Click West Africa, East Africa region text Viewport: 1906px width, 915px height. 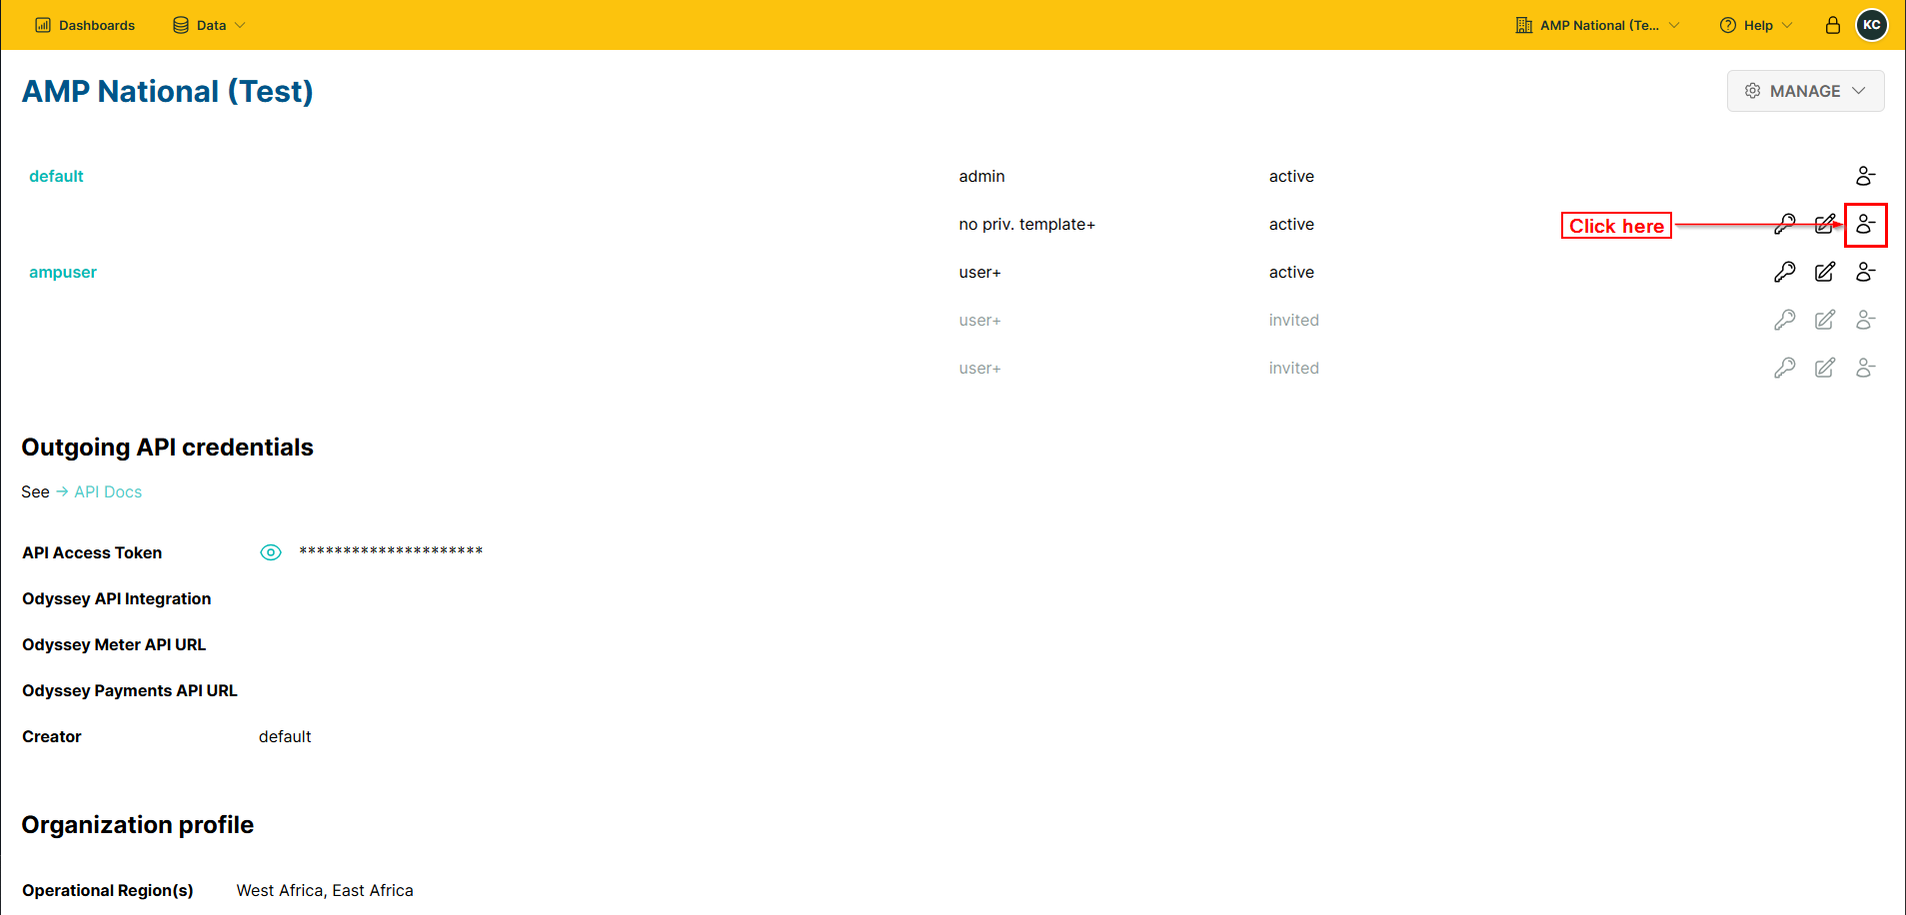325,890
